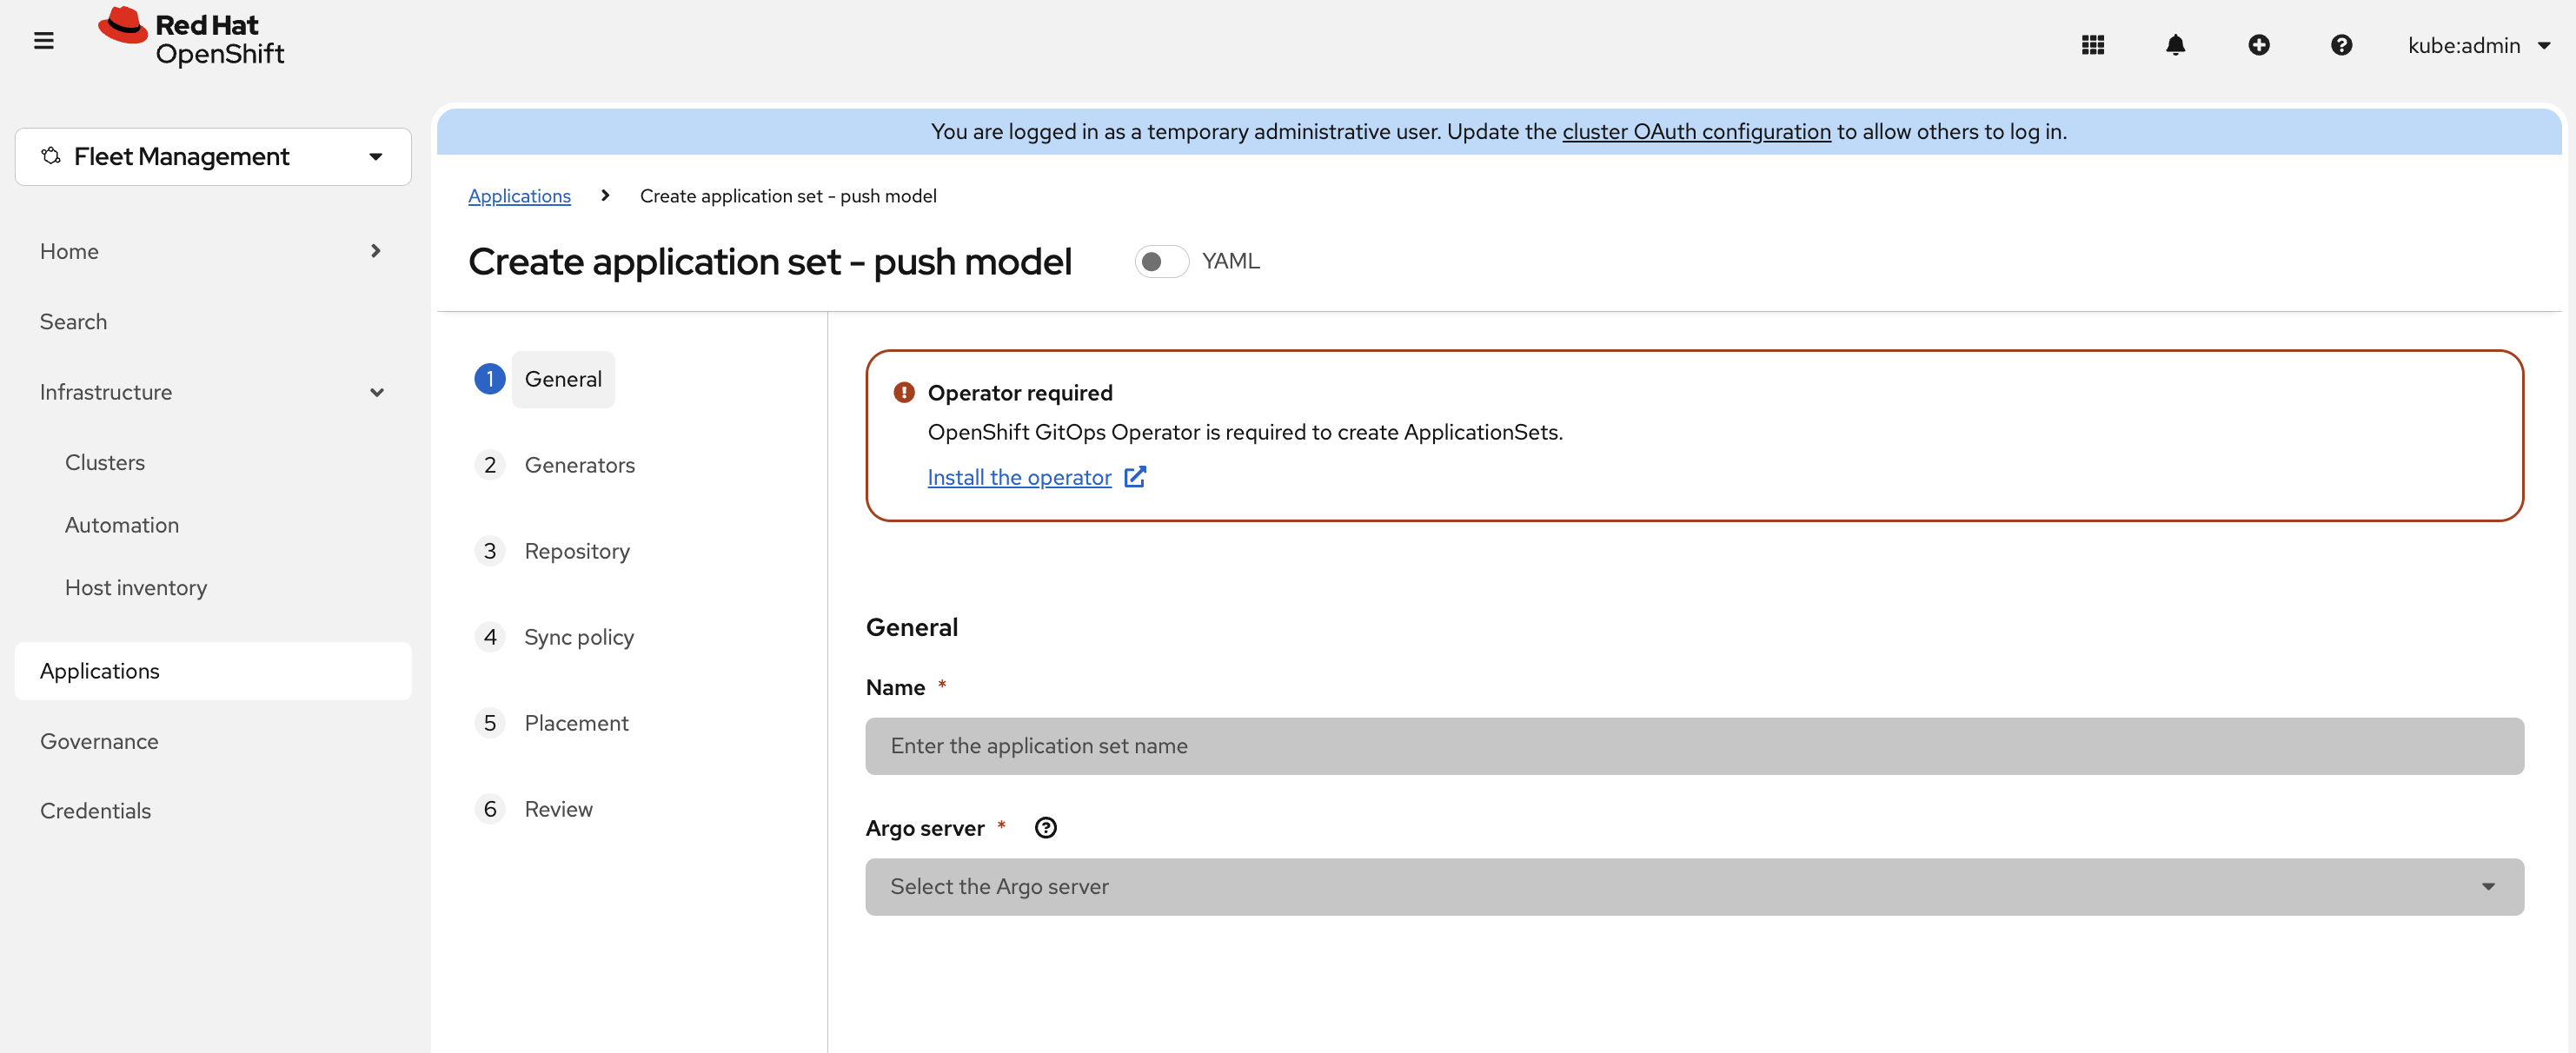Viewport: 2576px width, 1053px height.
Task: Click the application set name input field
Action: click(1694, 746)
